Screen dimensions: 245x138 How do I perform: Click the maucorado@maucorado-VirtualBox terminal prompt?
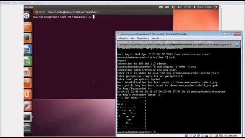(x=62, y=17)
